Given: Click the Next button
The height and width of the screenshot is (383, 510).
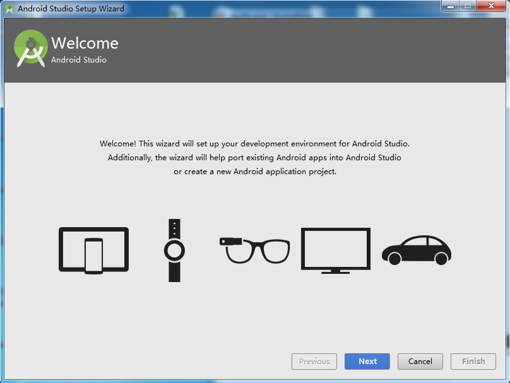Looking at the screenshot, I should point(367,361).
